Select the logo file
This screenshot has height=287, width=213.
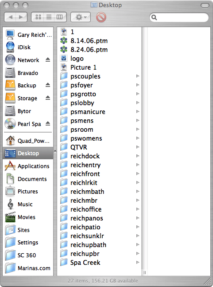99,59
